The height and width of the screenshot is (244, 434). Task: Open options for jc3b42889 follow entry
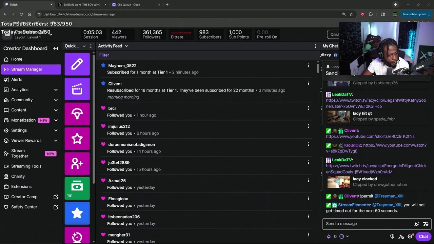coord(308,162)
